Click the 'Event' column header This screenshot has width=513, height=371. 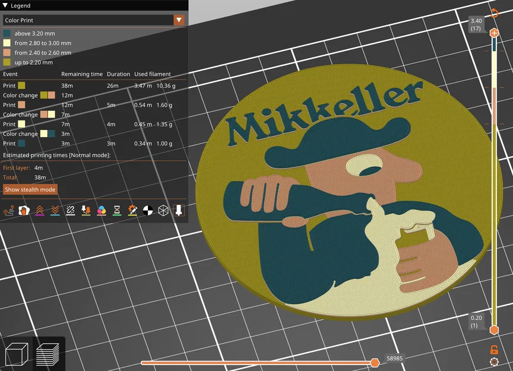click(x=10, y=74)
